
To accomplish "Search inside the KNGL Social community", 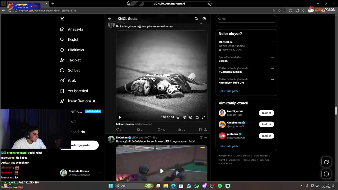I will coord(196,19).
